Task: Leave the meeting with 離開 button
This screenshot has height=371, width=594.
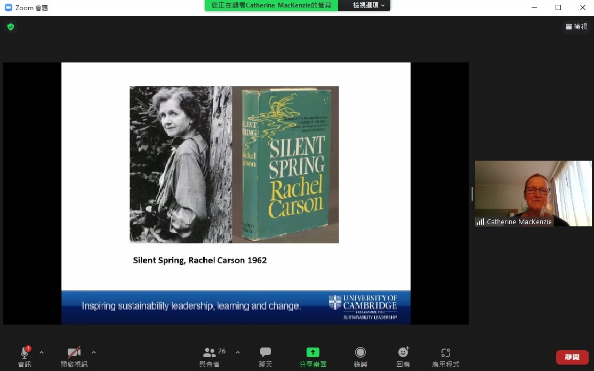Action: (x=572, y=357)
